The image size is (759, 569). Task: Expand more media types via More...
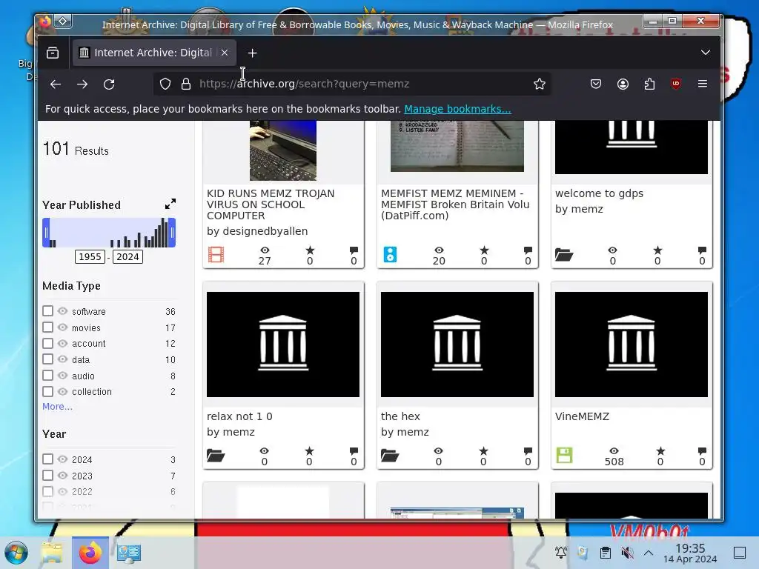57,407
